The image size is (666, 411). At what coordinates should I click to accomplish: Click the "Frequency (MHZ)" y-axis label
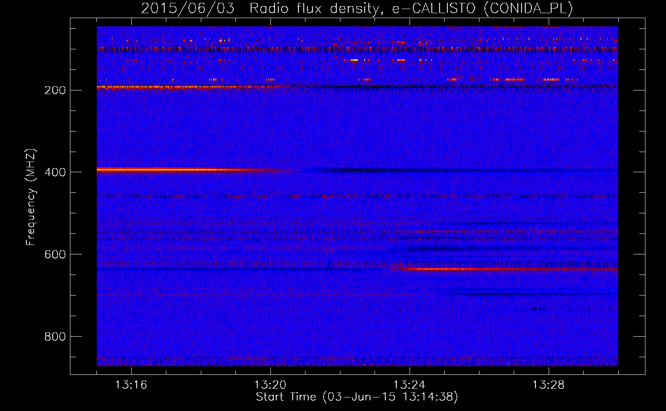pyautogui.click(x=31, y=197)
